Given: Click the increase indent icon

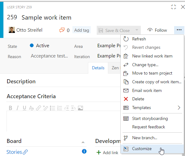Looking at the screenshot, I should click(73, 108).
